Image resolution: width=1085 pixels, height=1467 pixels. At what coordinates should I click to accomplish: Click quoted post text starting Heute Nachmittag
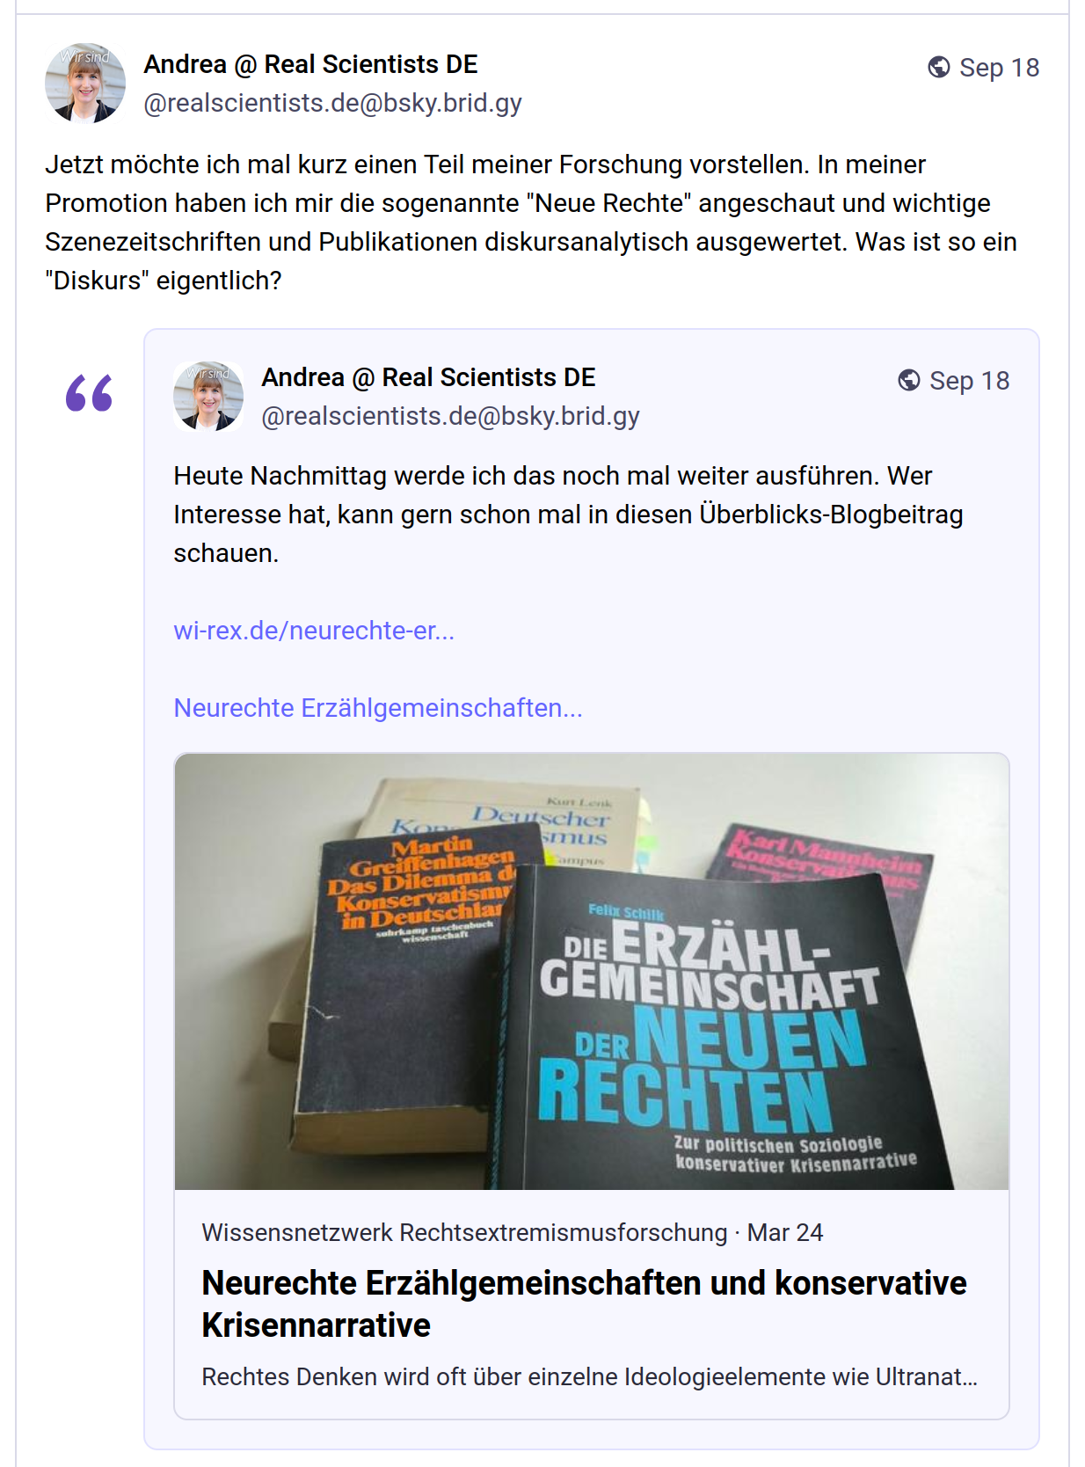pos(568,515)
